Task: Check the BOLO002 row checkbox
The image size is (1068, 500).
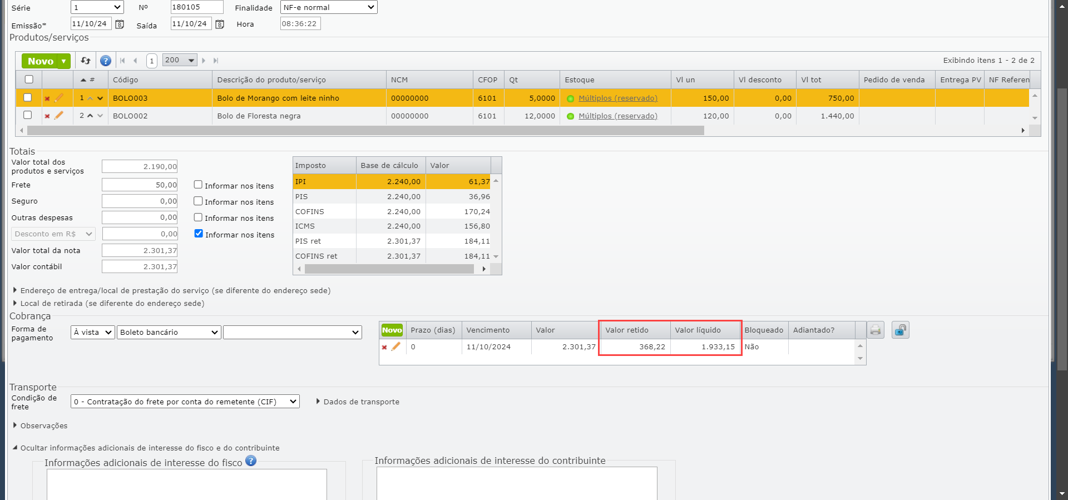Action: (27, 115)
